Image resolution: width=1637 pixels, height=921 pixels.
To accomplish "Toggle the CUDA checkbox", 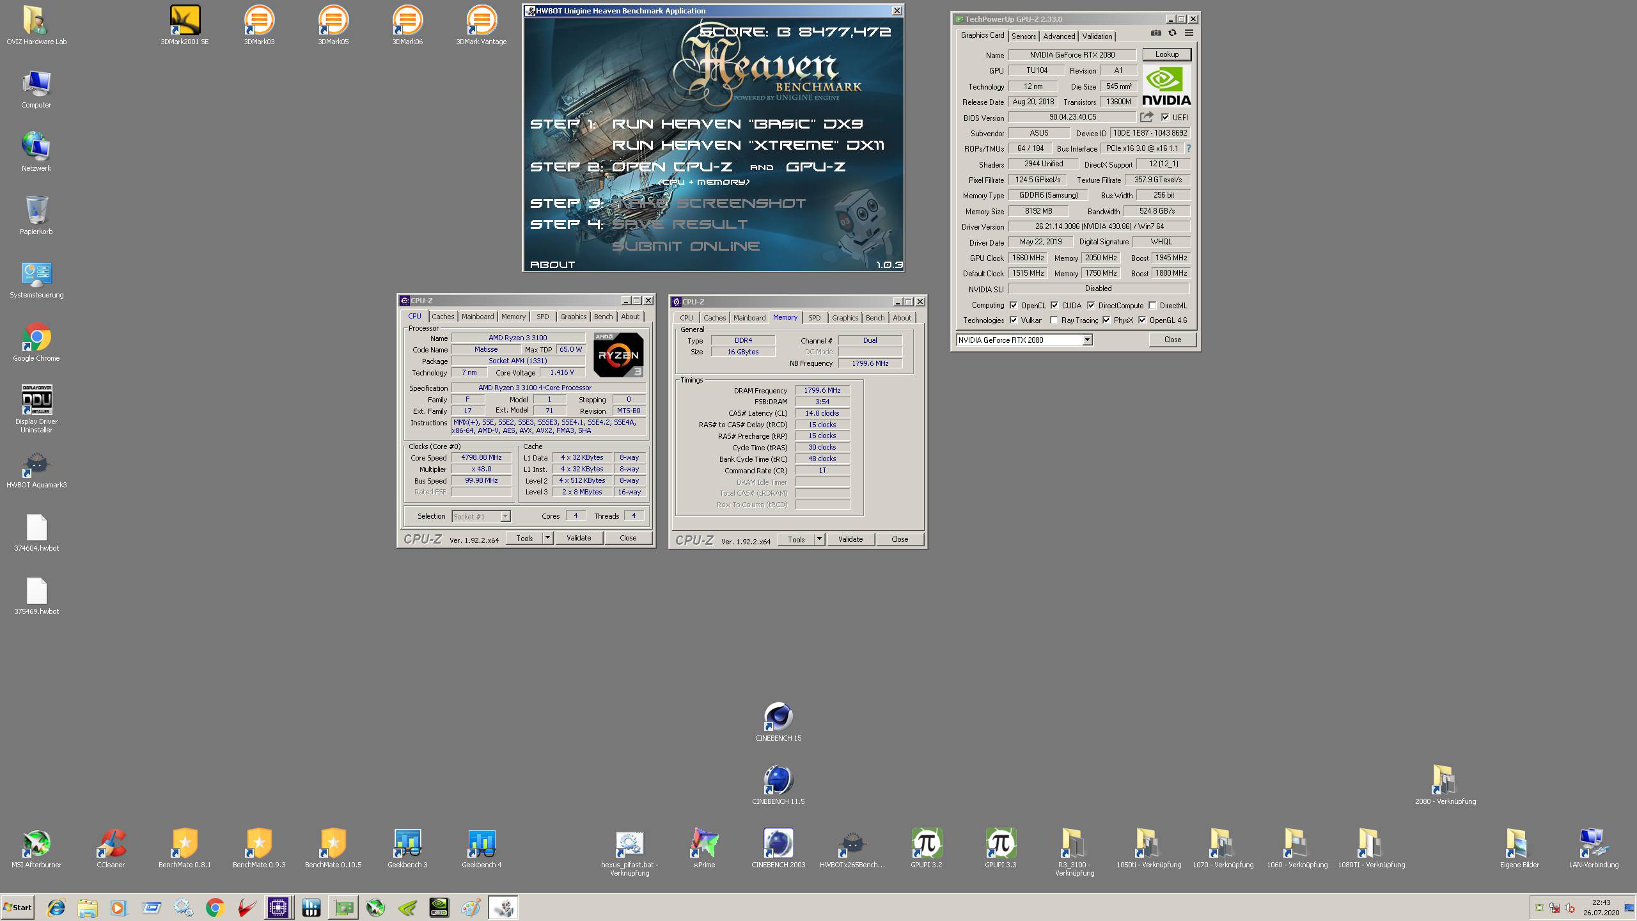I will [x=1054, y=305].
